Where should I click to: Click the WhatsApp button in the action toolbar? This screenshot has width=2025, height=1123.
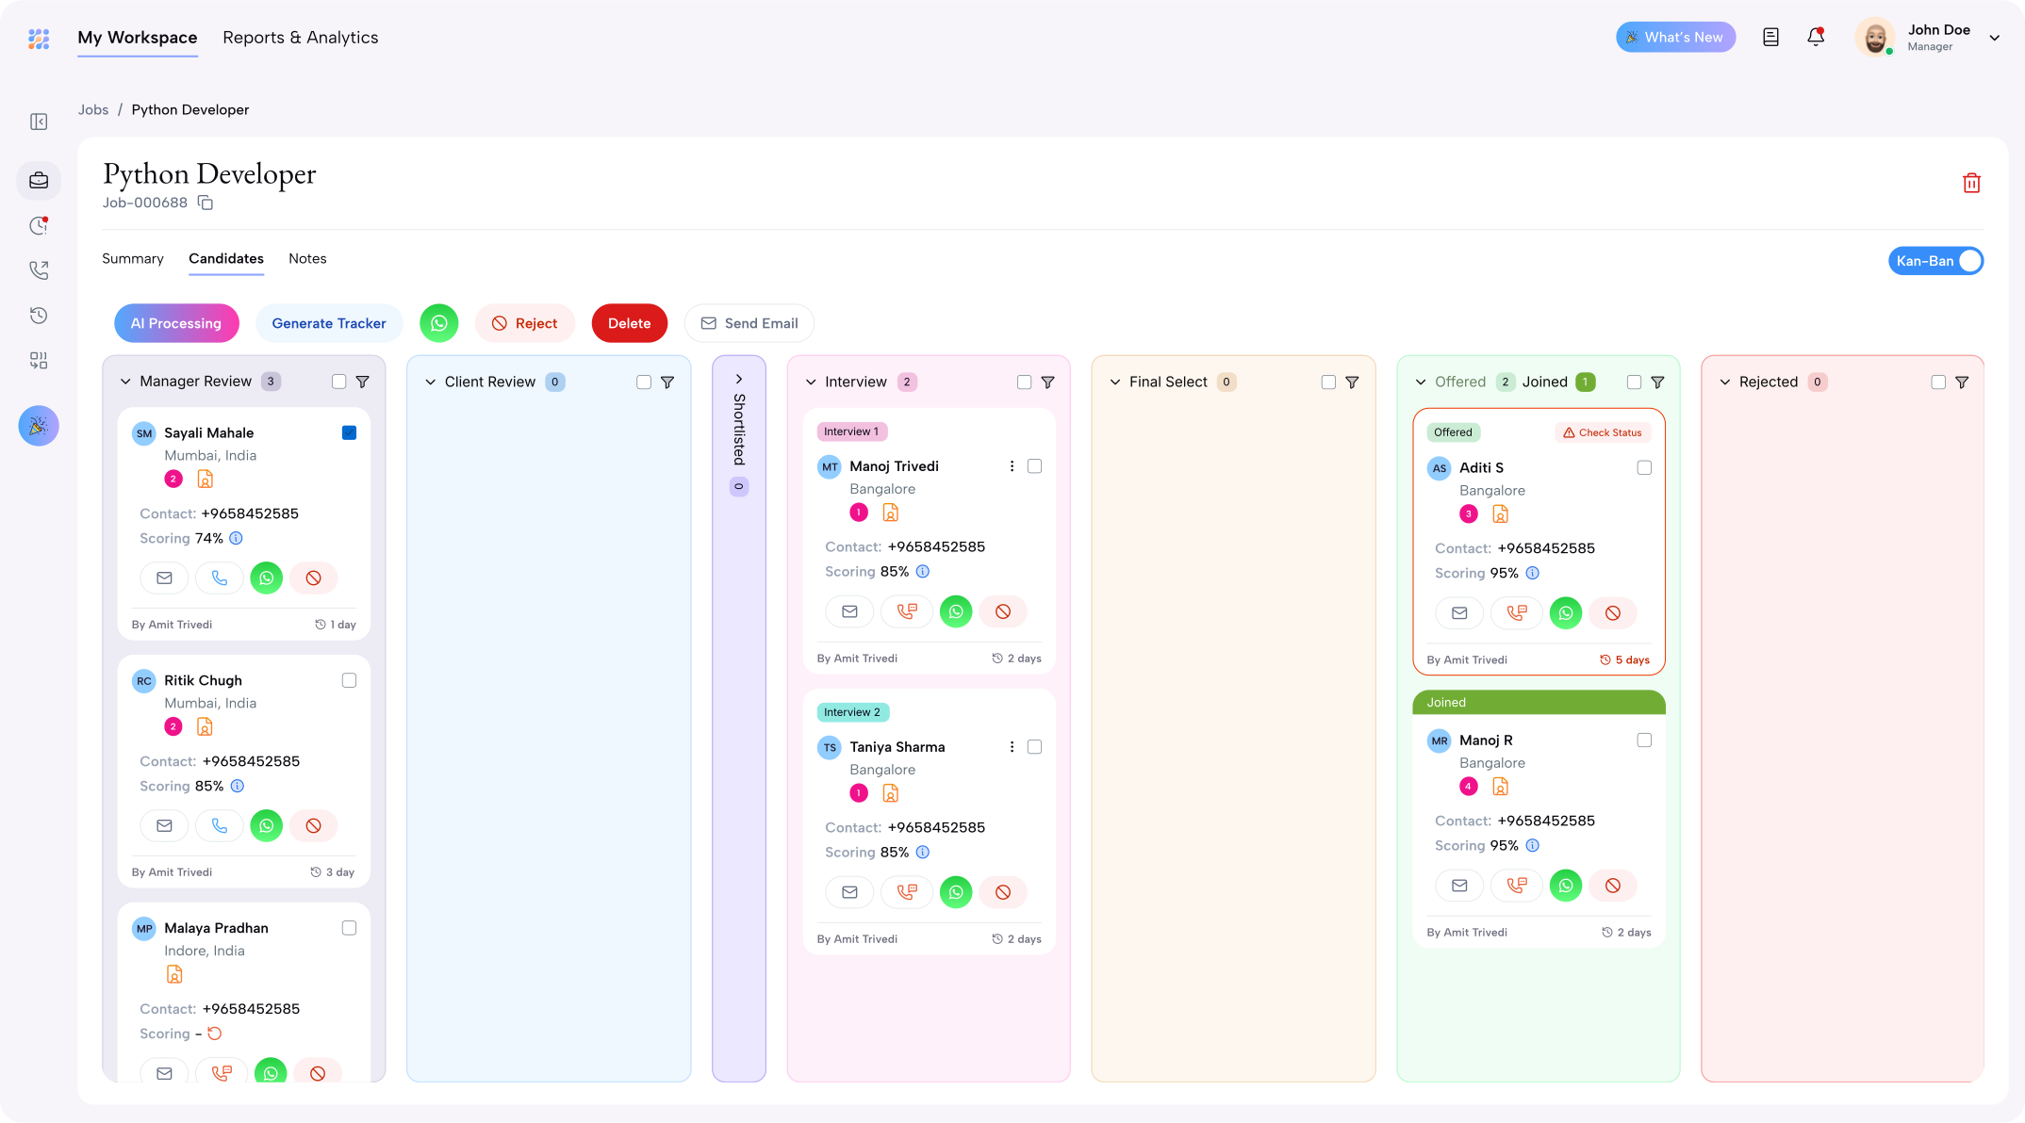tap(439, 323)
